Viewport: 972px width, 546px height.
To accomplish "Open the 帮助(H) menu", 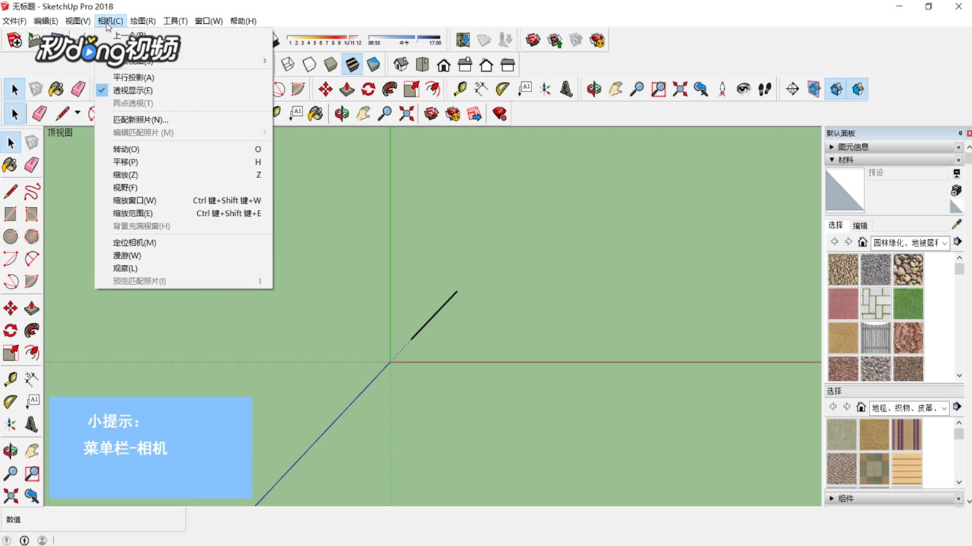I will coord(243,21).
